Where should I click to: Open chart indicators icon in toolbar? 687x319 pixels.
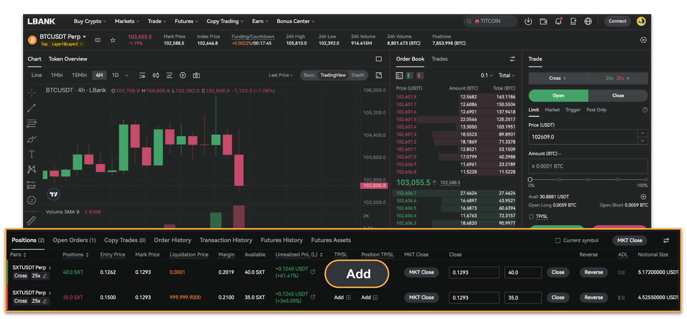[170, 75]
